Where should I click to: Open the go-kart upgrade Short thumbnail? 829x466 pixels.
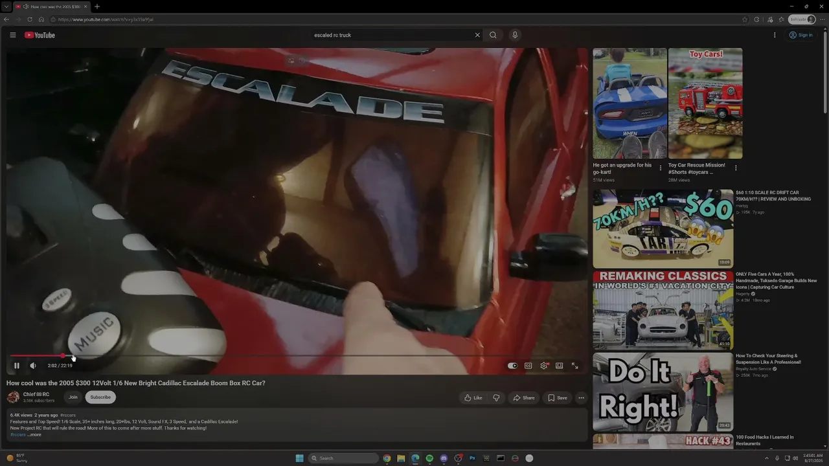coord(630,103)
